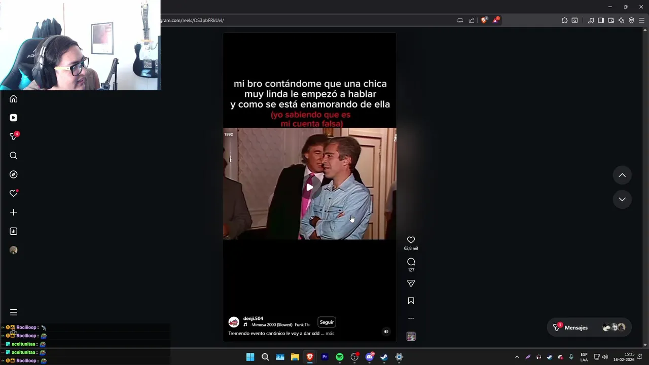Open File Explorer from the taskbar
The image size is (649, 365).
(x=295, y=357)
